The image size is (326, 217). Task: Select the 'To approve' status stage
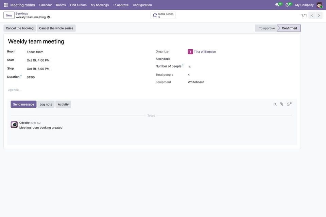(x=267, y=28)
